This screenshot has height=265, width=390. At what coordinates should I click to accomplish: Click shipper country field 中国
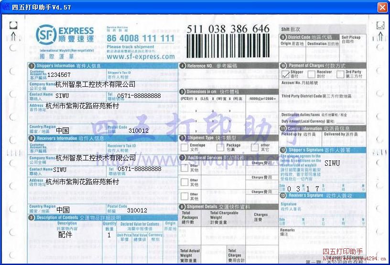[x=63, y=130]
